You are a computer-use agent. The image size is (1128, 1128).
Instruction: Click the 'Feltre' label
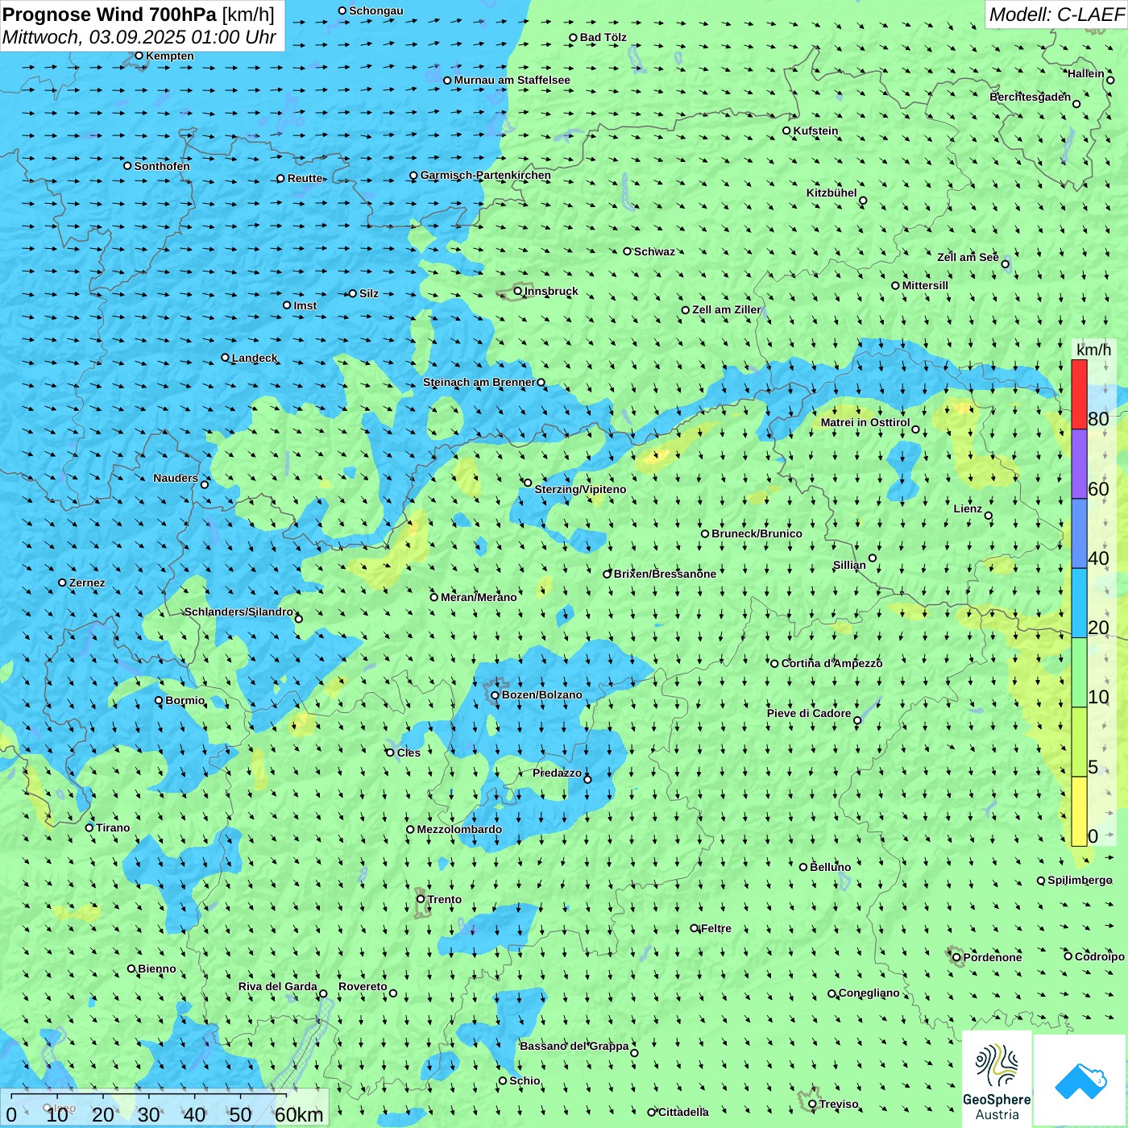[x=716, y=928]
